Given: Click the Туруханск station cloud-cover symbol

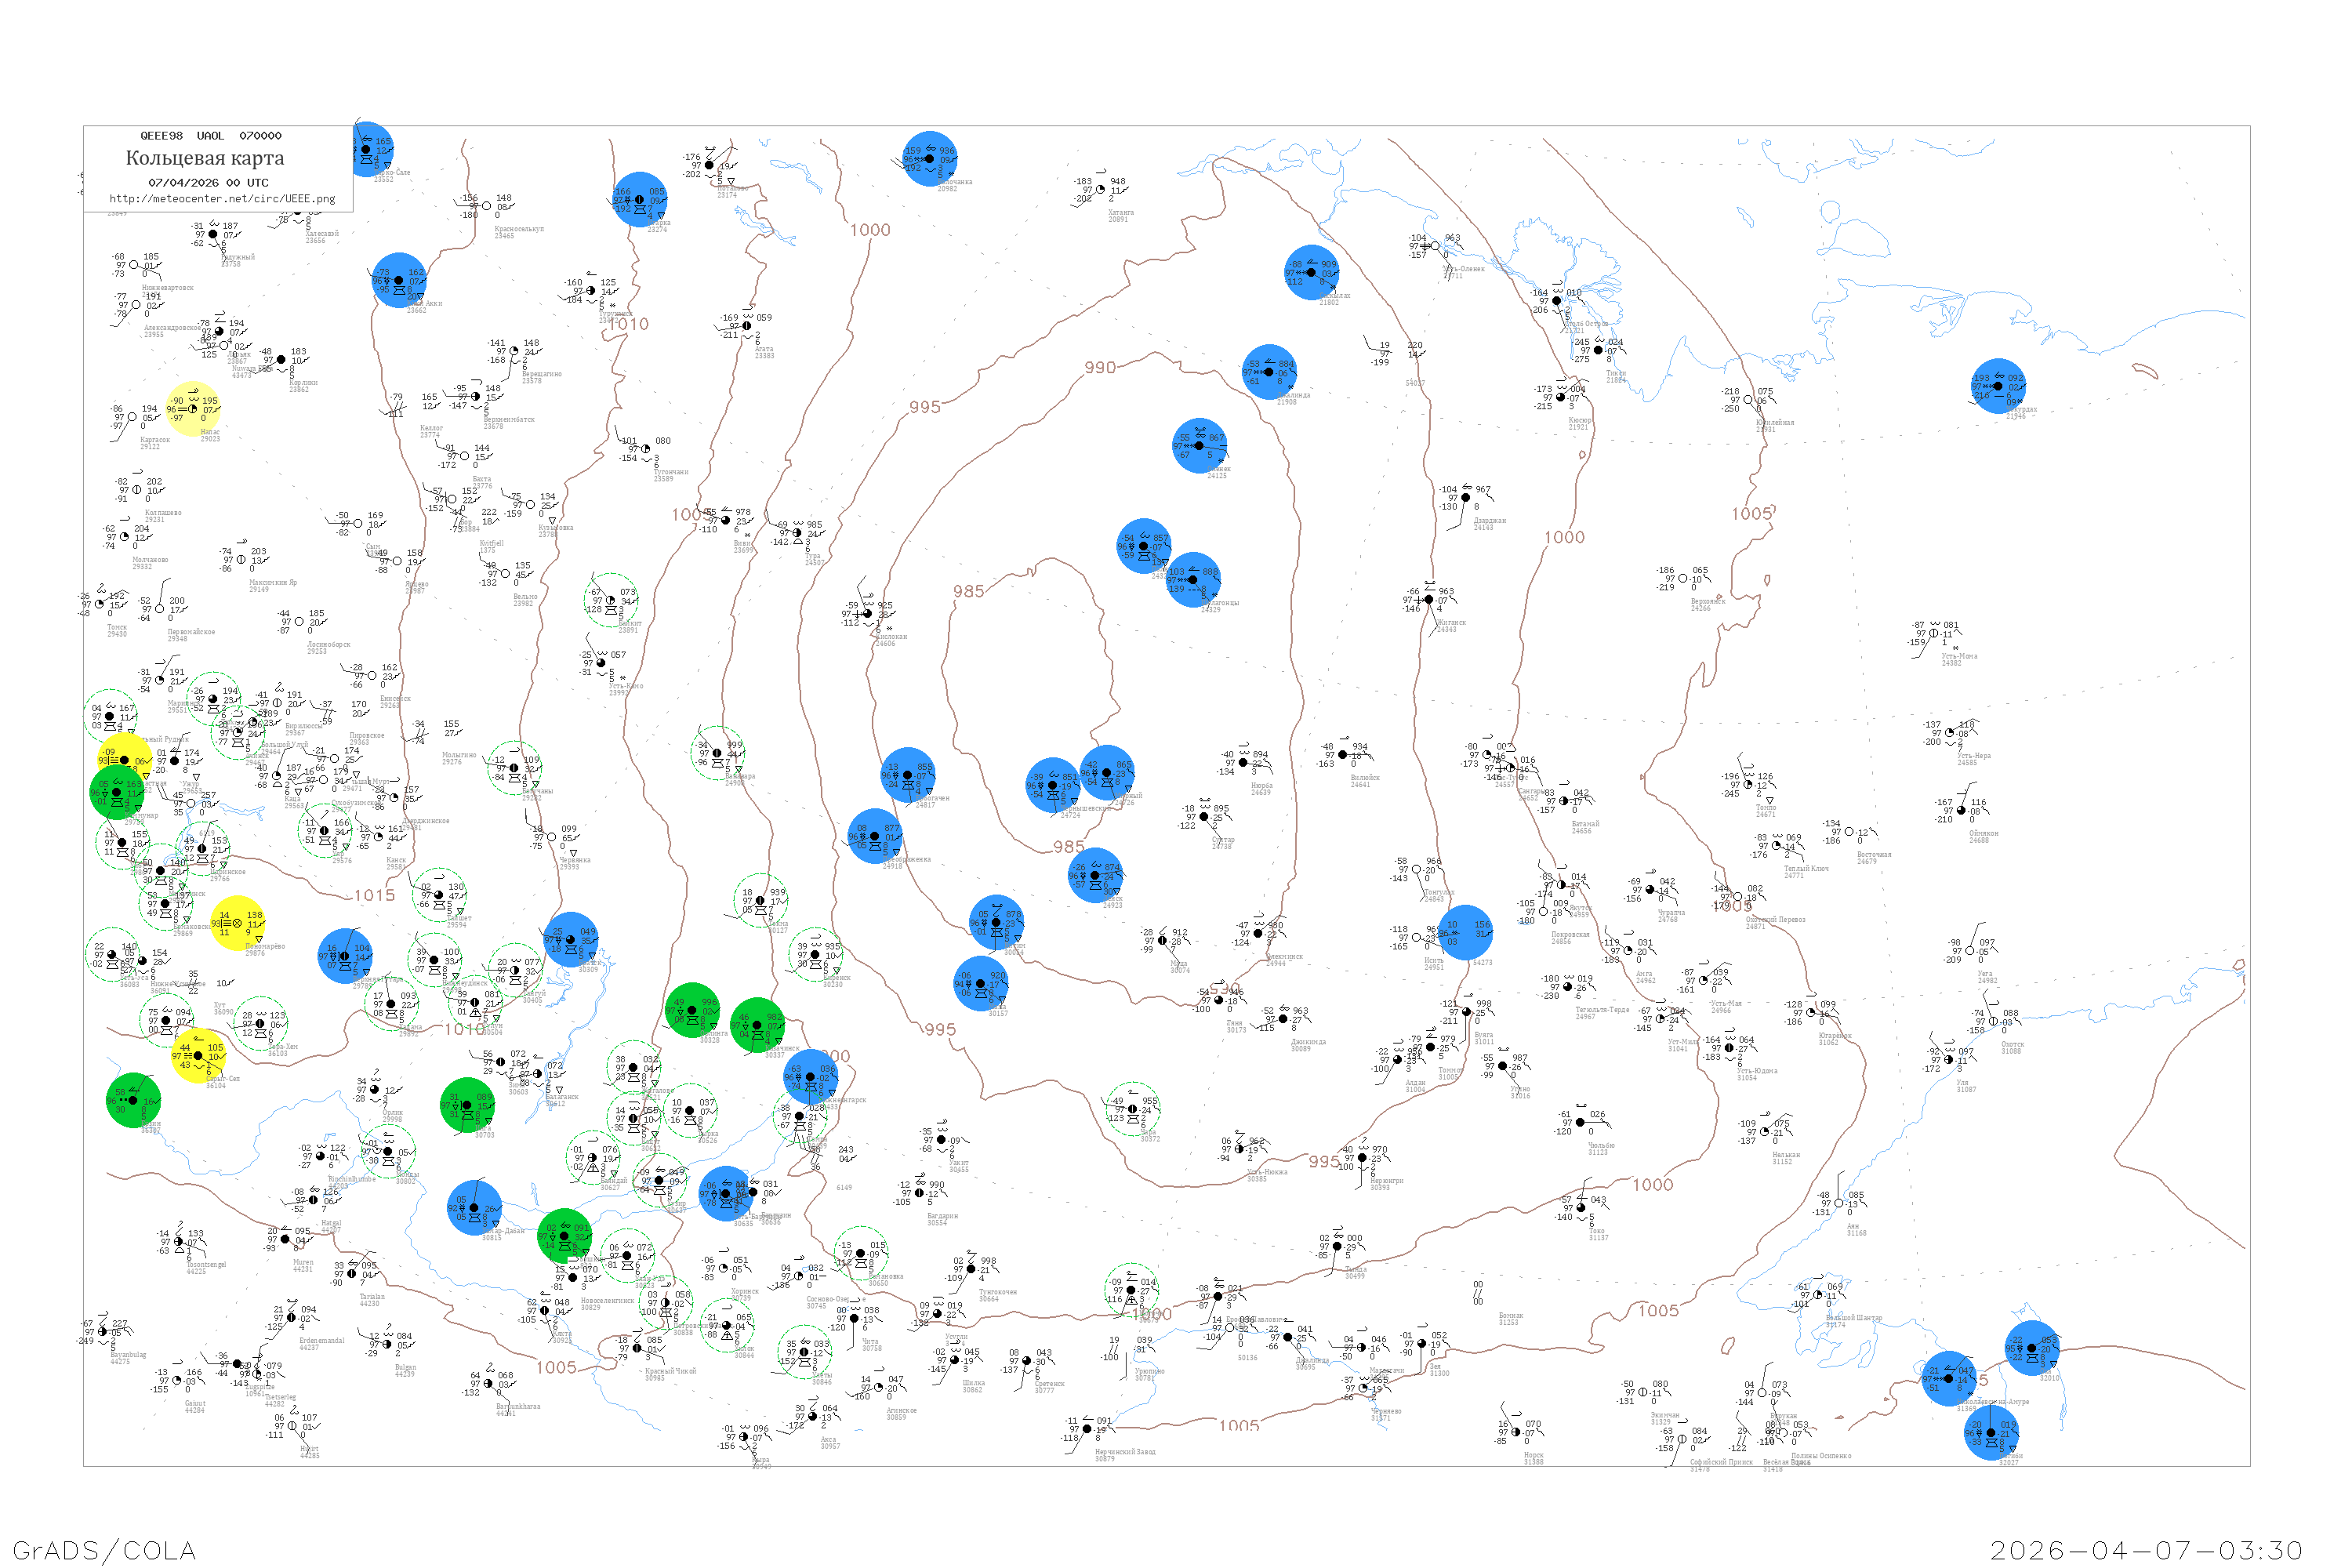Looking at the screenshot, I should 591,291.
